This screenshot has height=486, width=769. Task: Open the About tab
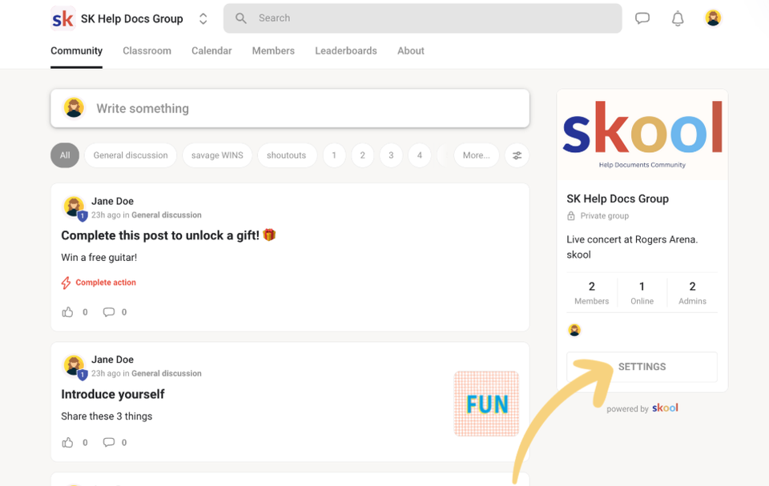[410, 51]
